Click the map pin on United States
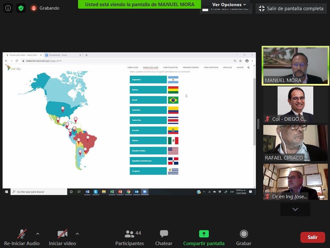330x248 pixels. coord(63,109)
